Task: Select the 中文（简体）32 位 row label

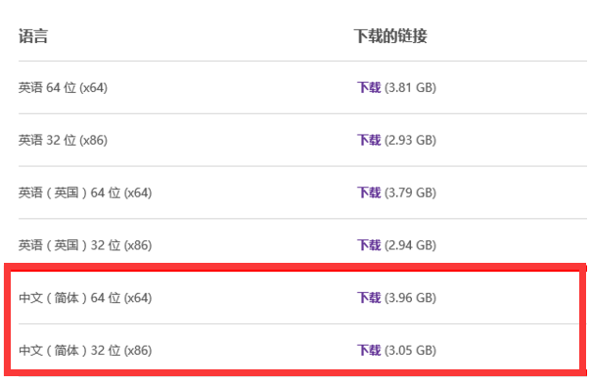Action: click(85, 351)
